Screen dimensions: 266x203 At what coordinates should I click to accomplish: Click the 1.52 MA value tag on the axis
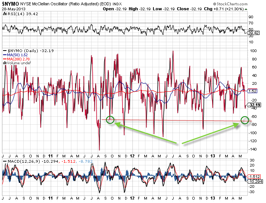pos(252,91)
